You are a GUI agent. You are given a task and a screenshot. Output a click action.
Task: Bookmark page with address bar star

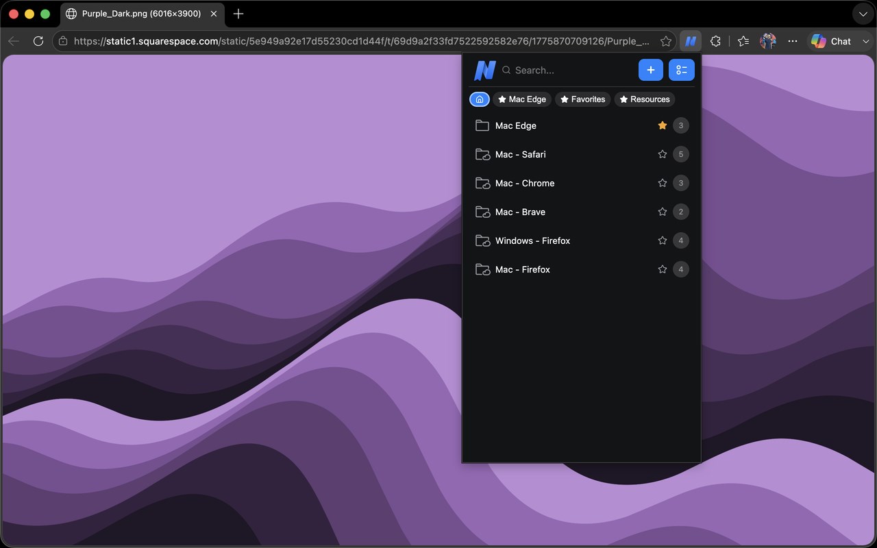[665, 41]
